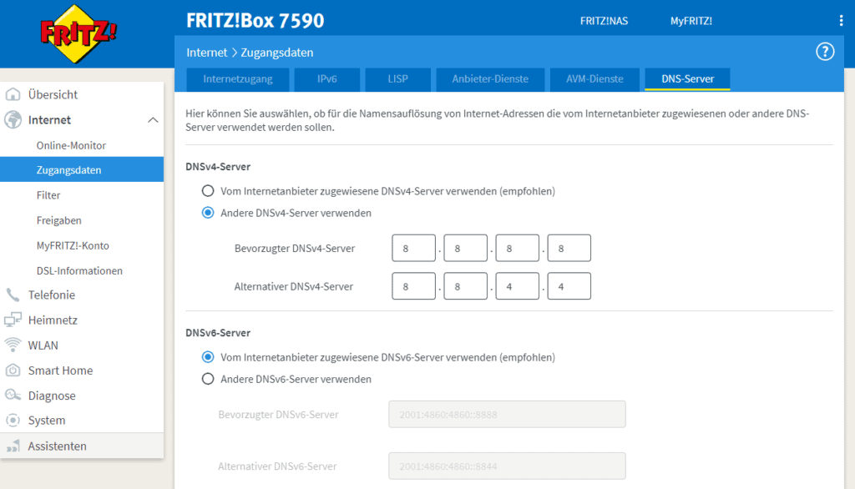Switch to the IPv6 tab
Screen dimensions: 855x489
click(327, 79)
